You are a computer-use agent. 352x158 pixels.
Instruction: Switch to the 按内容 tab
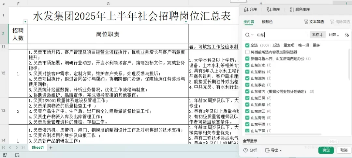pyautogui.click(x=249, y=22)
